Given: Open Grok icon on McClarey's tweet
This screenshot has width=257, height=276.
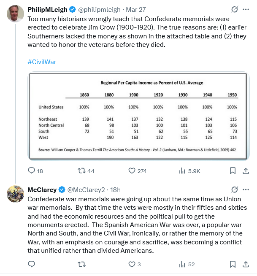Looking at the screenshot, I should (x=235, y=189).
